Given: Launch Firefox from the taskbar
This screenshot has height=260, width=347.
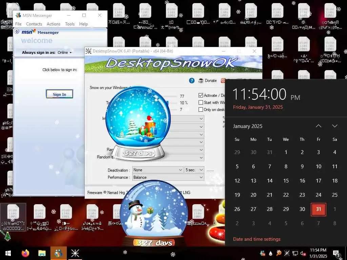Looking at the screenshot, I should tap(25, 253).
